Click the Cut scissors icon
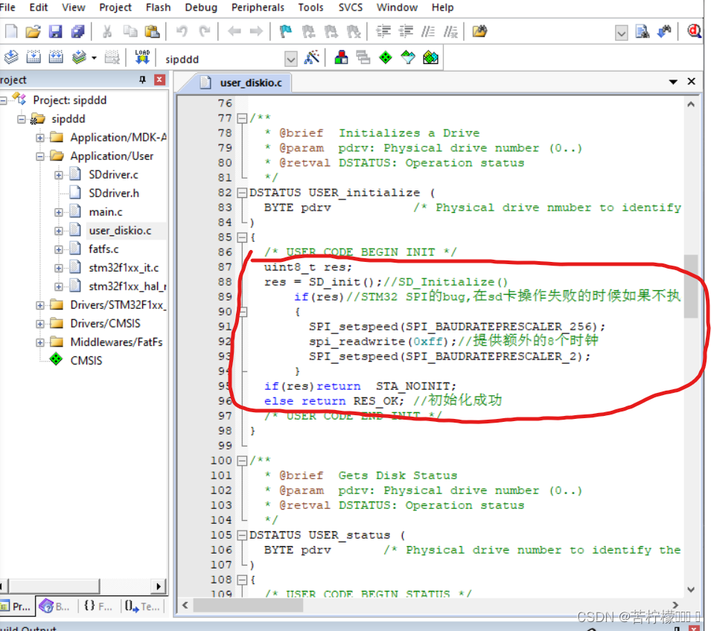Screen dimensions: 711x631 [107, 31]
